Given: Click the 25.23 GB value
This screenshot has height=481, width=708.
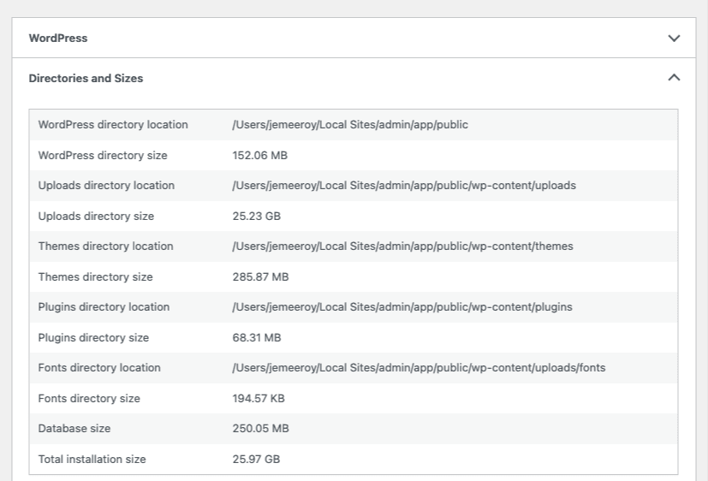Looking at the screenshot, I should coord(257,217).
